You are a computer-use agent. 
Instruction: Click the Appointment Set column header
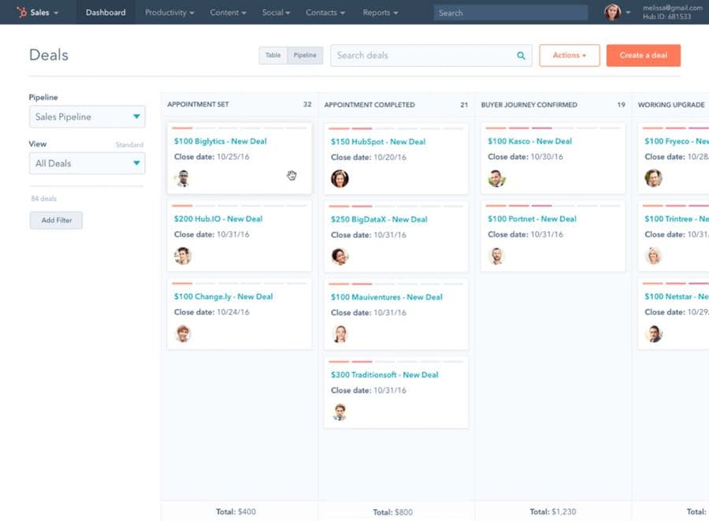point(198,105)
